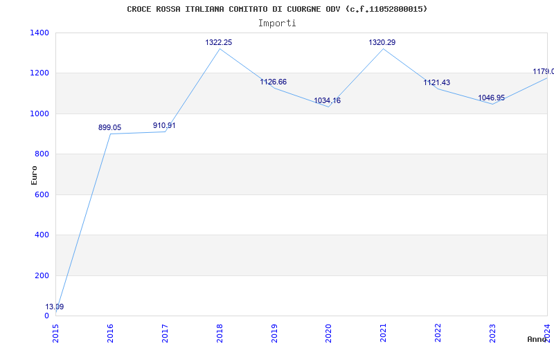Select the 910.91 value label
The height and width of the screenshot is (346, 554).
pyautogui.click(x=164, y=125)
